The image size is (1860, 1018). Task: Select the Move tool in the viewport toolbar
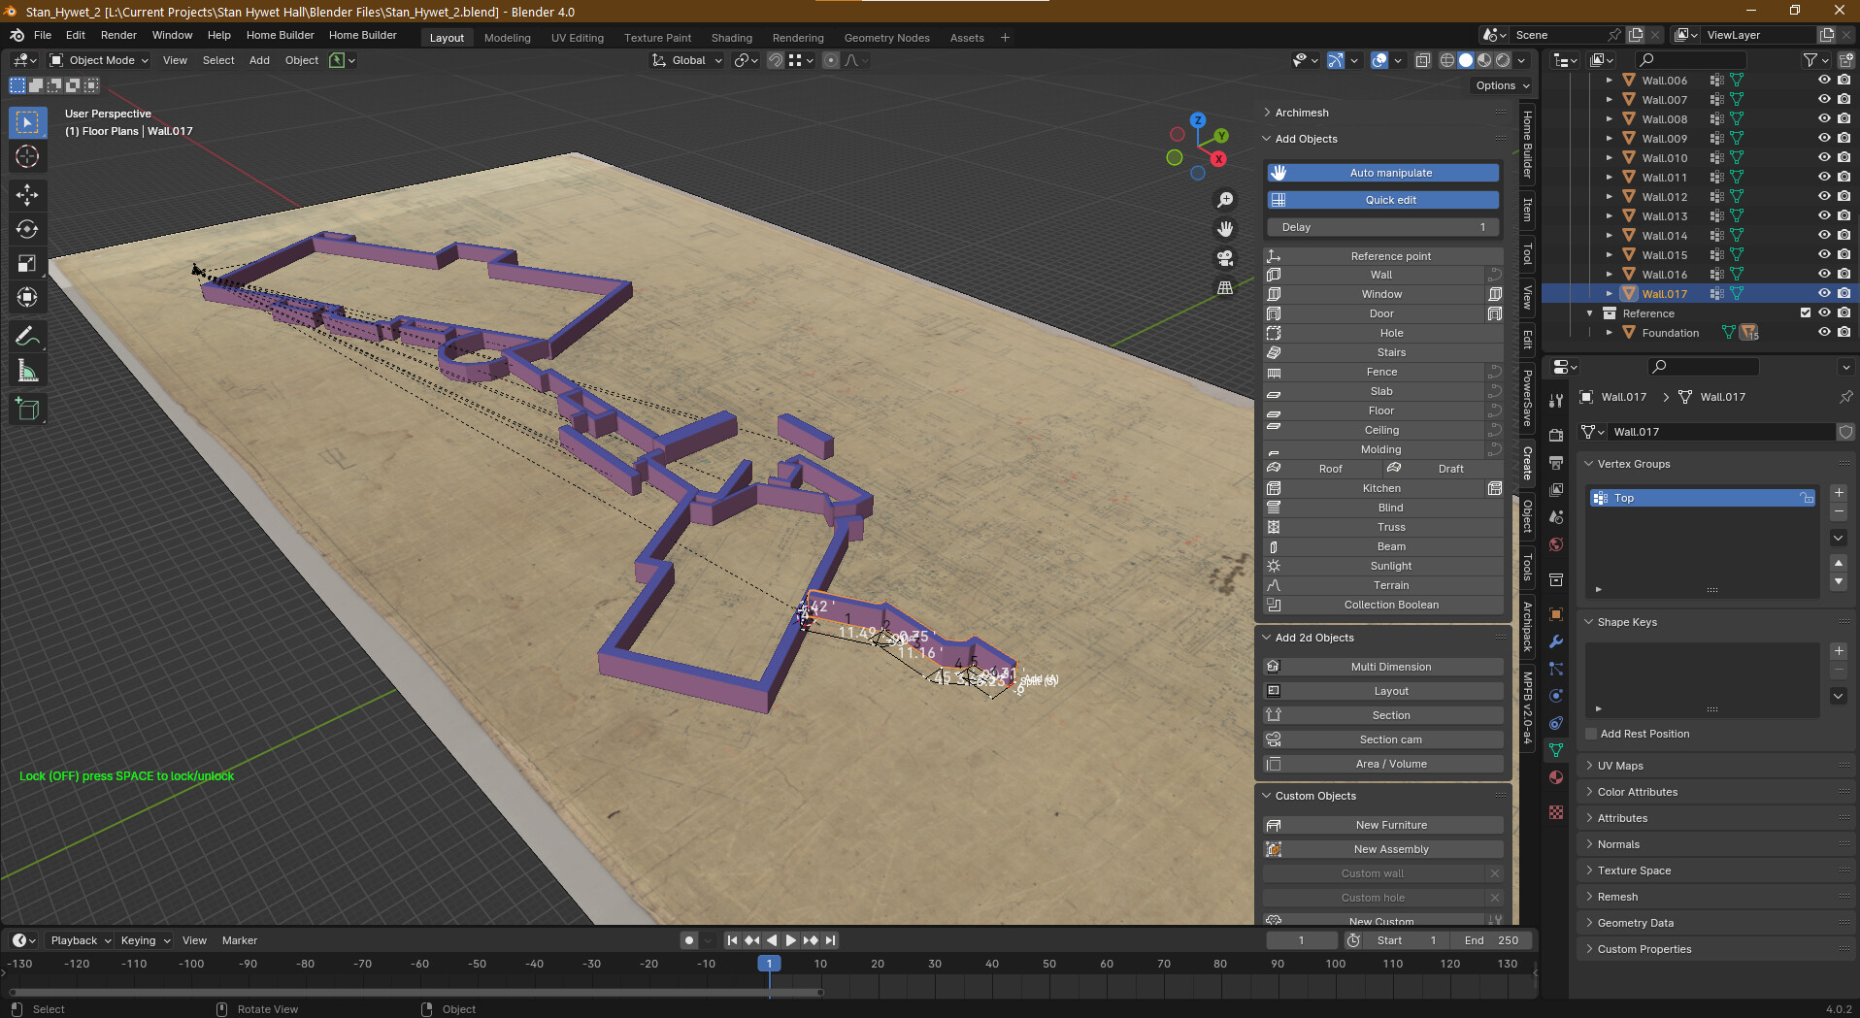click(27, 195)
